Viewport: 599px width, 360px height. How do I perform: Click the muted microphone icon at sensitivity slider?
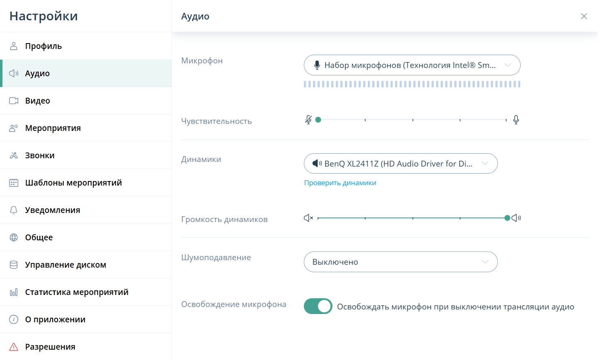308,120
